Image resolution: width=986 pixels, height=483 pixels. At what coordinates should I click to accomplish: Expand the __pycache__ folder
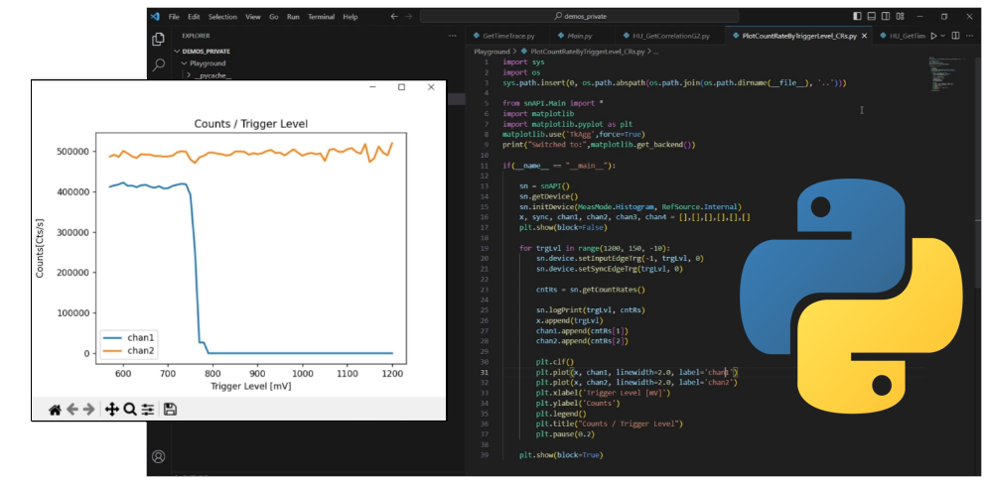[x=213, y=75]
